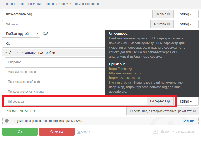Image resolution: width=201 pixels, height=142 pixels.
Task: Click help icon beside result variable label
Action: pos(194,111)
